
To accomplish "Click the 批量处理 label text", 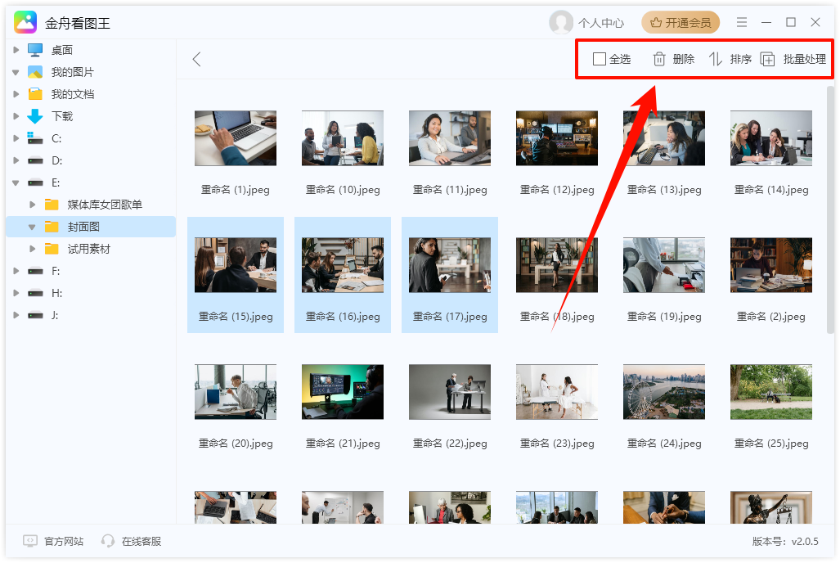I will point(805,59).
